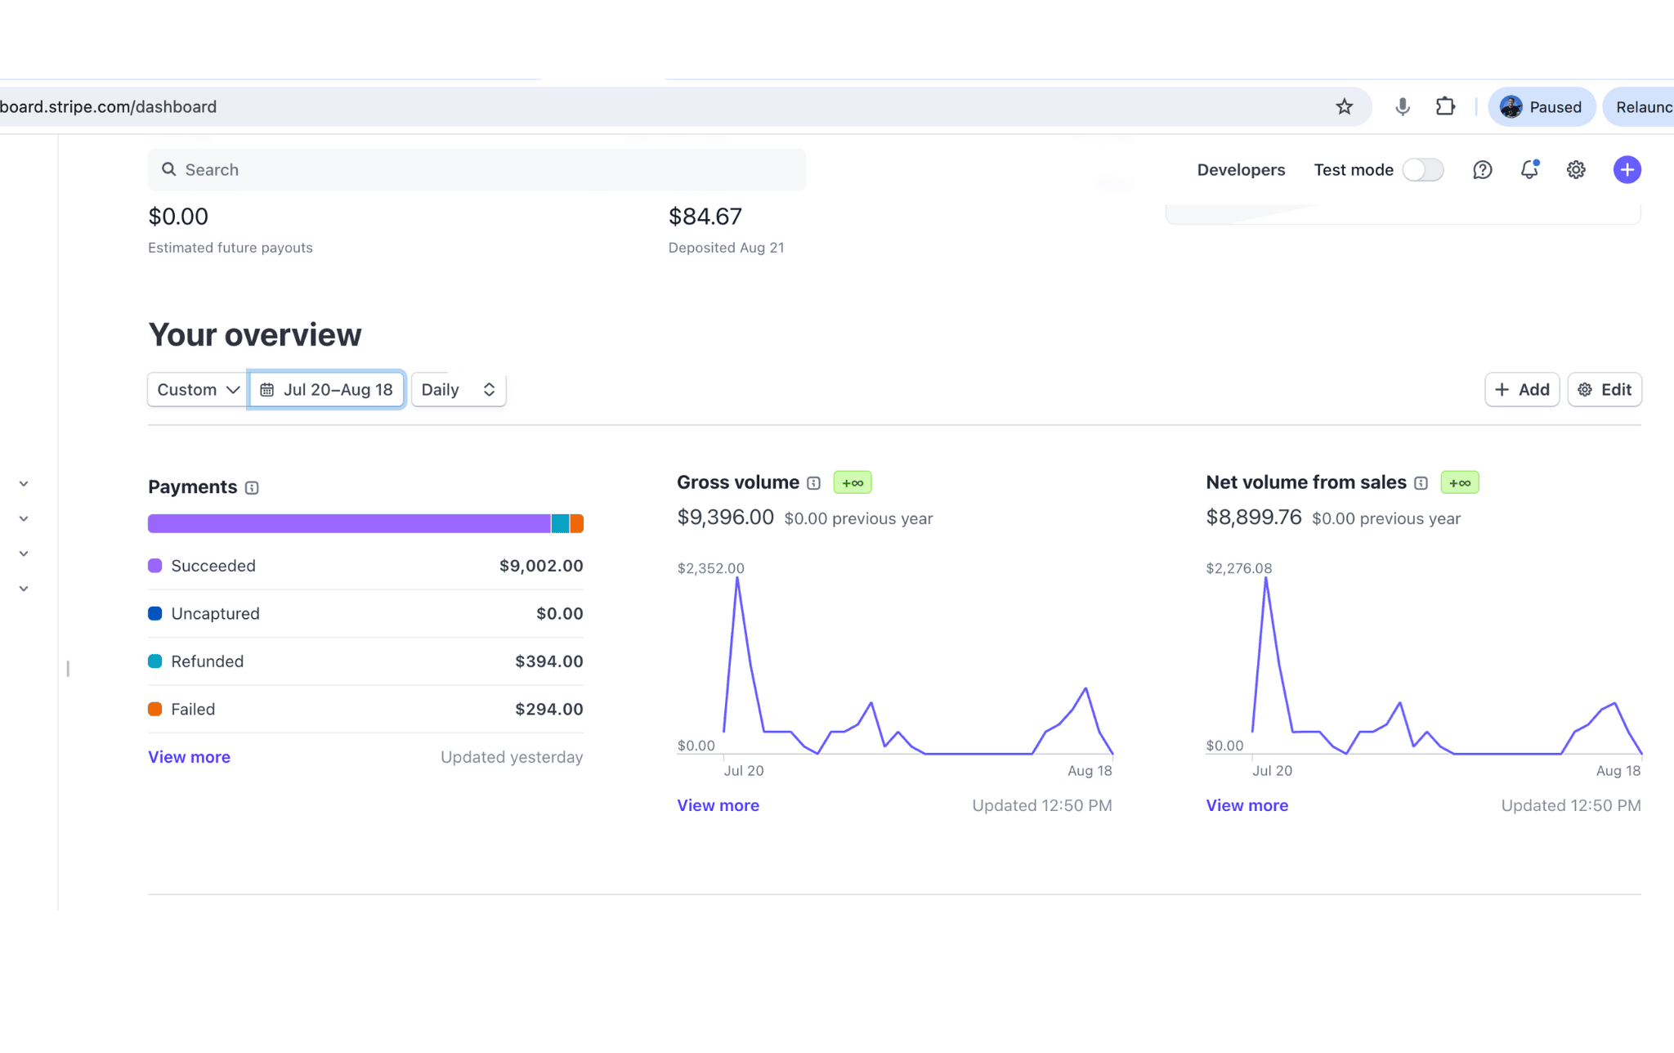Click the info icon beside Payments

pyautogui.click(x=252, y=488)
